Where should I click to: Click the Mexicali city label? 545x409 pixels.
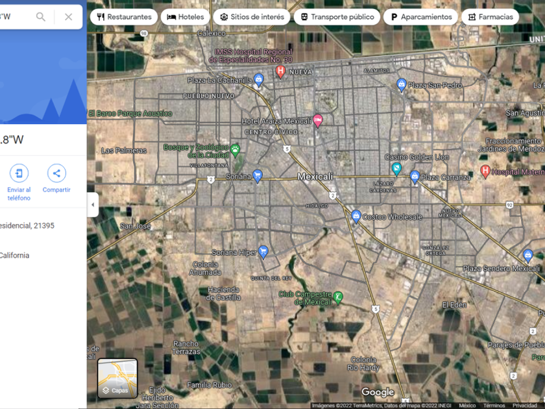pyautogui.click(x=315, y=177)
